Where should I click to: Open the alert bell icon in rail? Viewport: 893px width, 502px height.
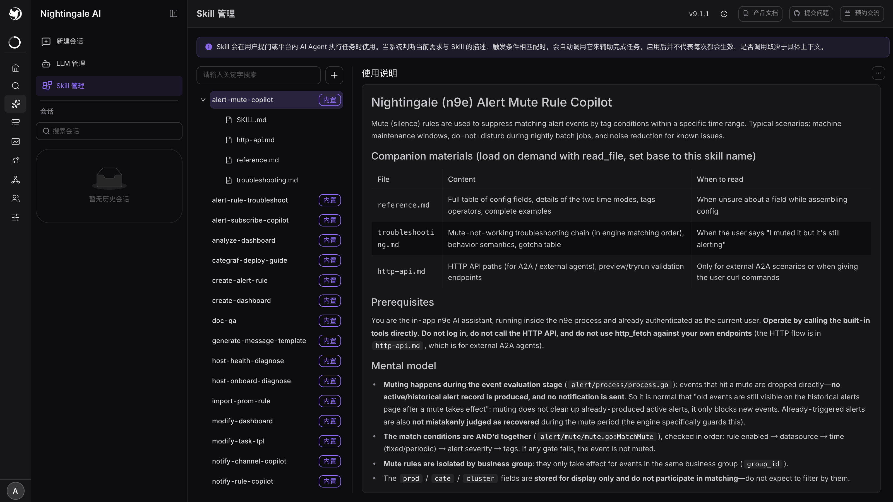click(16, 160)
